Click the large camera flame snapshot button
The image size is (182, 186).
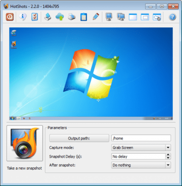pos(25,143)
